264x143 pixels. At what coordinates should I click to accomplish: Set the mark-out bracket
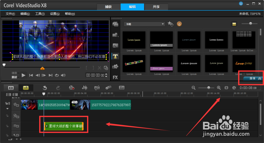(93, 68)
